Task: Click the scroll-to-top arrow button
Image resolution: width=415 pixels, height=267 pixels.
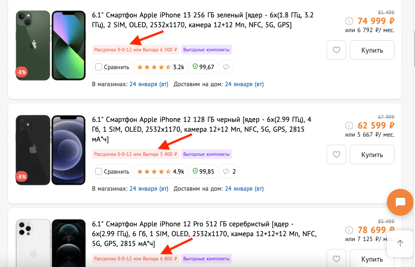Action: [400, 243]
